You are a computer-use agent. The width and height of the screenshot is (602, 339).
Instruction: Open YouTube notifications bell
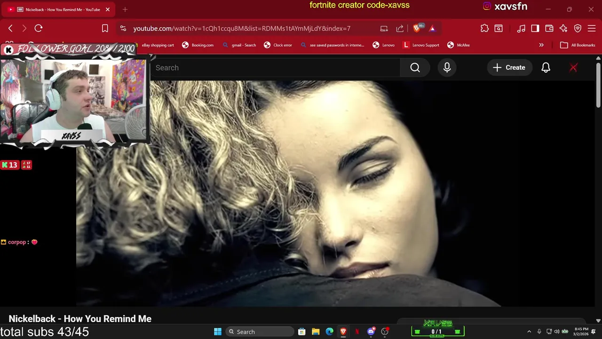coord(546,68)
